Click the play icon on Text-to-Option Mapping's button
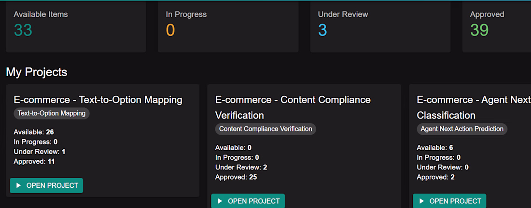The height and width of the screenshot is (208, 531). pyautogui.click(x=18, y=185)
